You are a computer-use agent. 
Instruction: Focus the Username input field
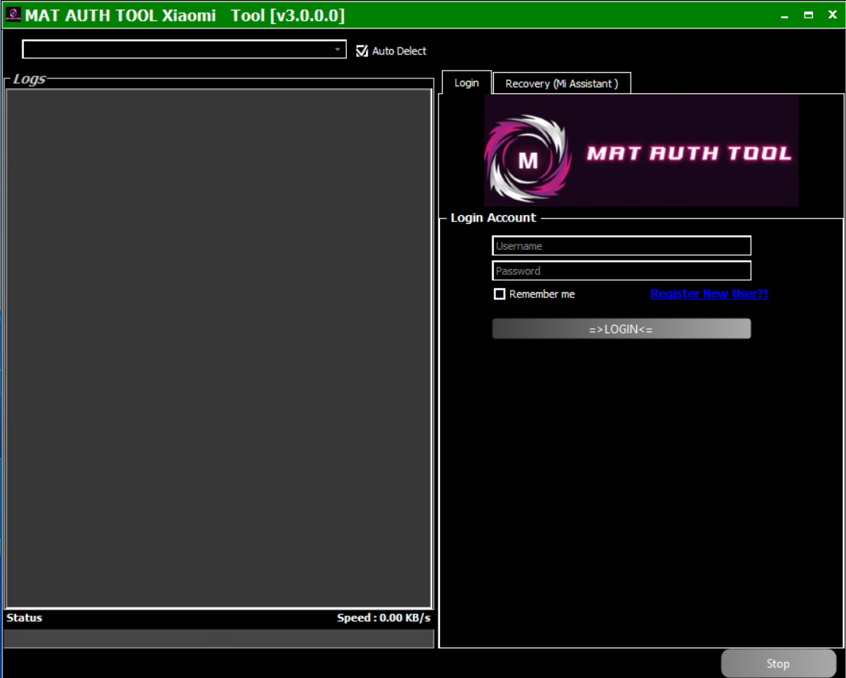click(x=621, y=246)
